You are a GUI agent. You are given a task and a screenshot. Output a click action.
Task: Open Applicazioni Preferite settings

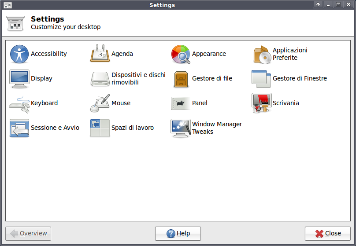click(x=261, y=54)
